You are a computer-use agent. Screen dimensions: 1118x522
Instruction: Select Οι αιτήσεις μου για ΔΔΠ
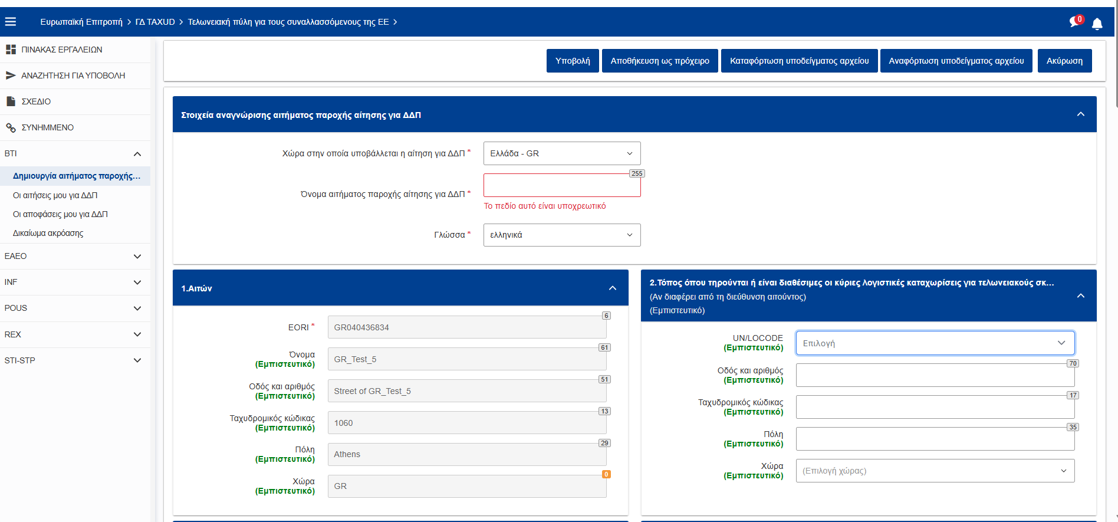tap(55, 195)
